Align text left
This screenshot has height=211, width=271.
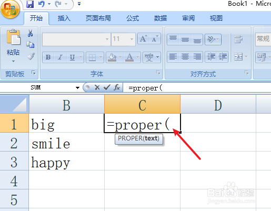[x=173, y=57]
